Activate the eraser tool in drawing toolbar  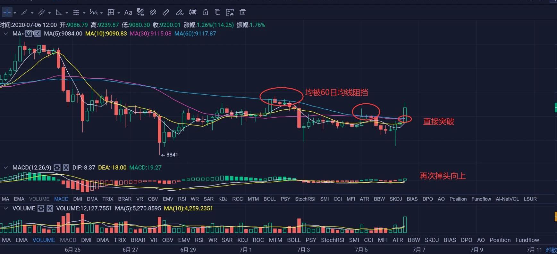click(153, 12)
